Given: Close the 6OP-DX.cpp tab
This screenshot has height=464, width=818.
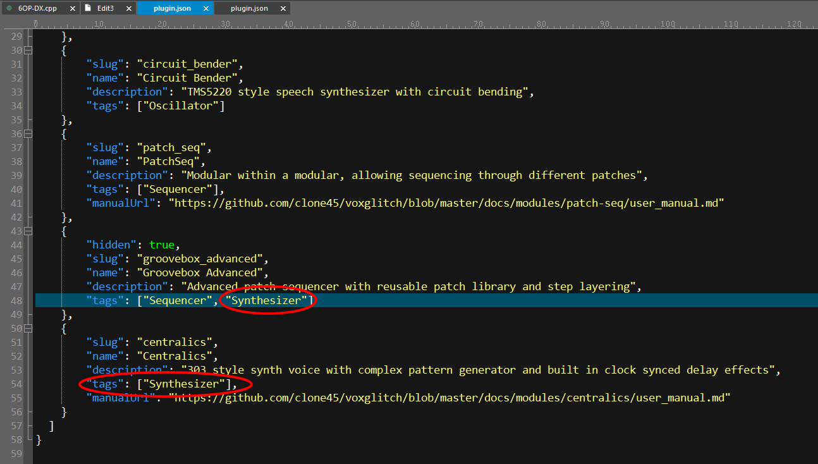Looking at the screenshot, I should [71, 9].
